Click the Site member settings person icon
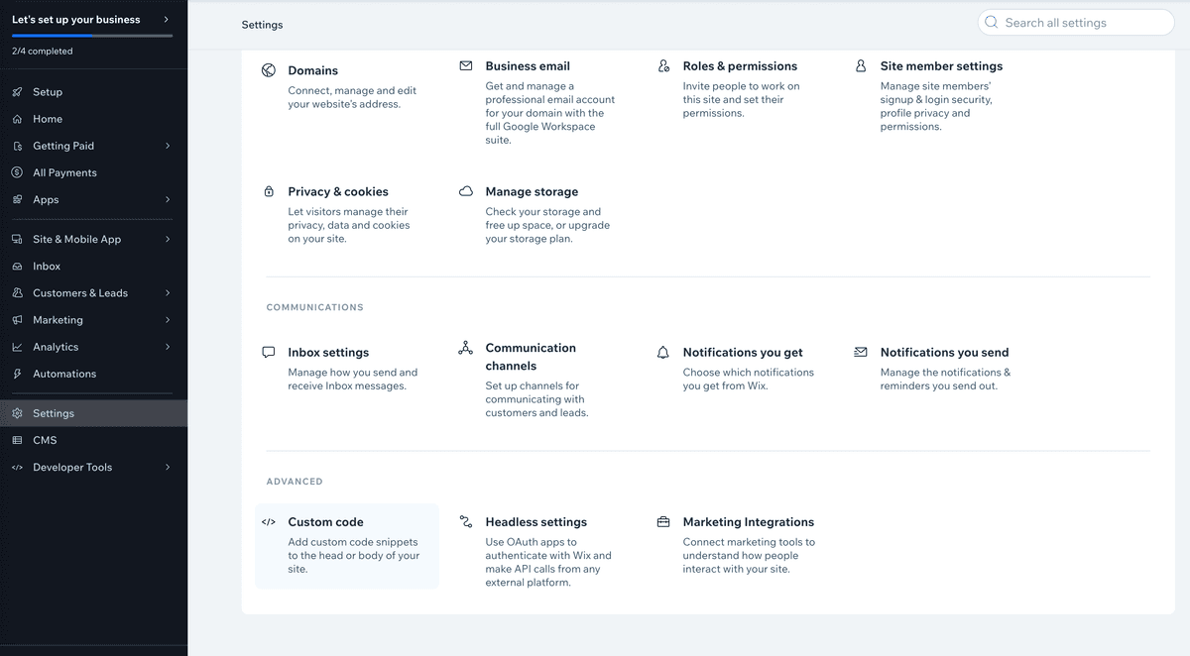Screen dimensions: 1190x656 tap(861, 66)
